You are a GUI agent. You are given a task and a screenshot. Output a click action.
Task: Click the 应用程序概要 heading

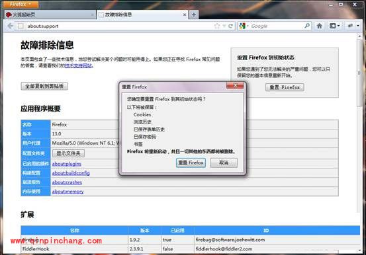coord(40,108)
